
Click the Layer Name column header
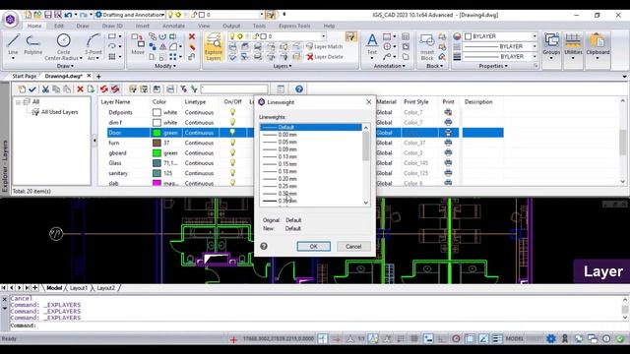click(x=116, y=102)
